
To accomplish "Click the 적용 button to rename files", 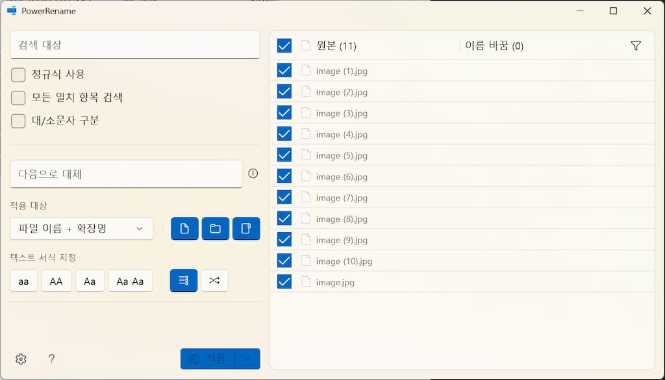I will click(x=207, y=359).
